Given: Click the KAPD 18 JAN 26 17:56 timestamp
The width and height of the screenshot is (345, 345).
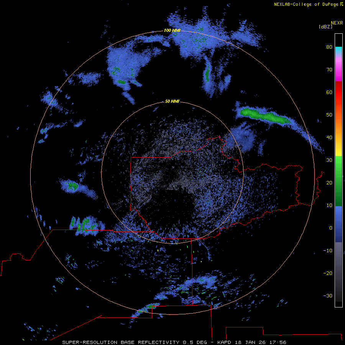Looking at the screenshot, I should (x=252, y=342).
